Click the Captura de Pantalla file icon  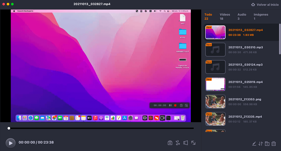click(183, 60)
